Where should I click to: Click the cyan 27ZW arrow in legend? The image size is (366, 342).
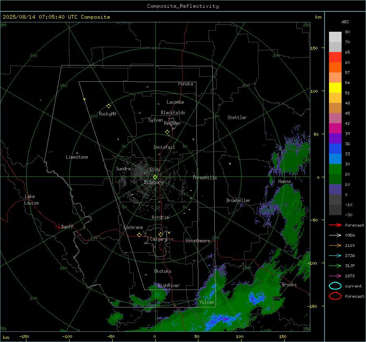[x=335, y=256]
